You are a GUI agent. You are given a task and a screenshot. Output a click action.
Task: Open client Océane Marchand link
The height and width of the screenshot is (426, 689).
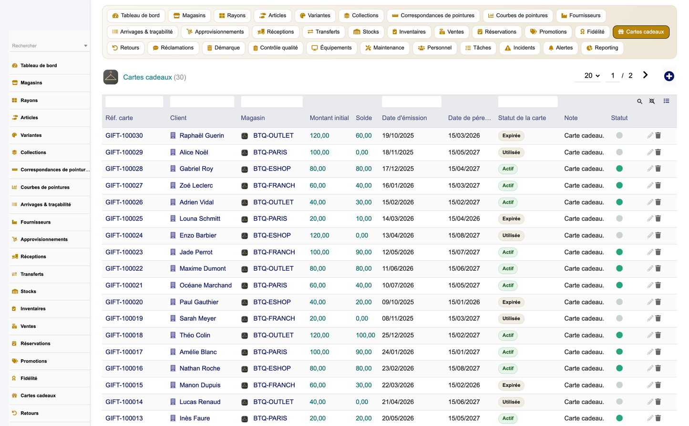206,285
